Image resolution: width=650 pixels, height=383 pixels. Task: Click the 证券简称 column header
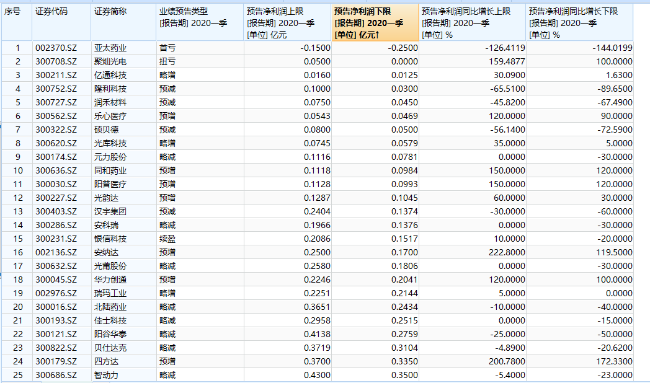pyautogui.click(x=123, y=23)
